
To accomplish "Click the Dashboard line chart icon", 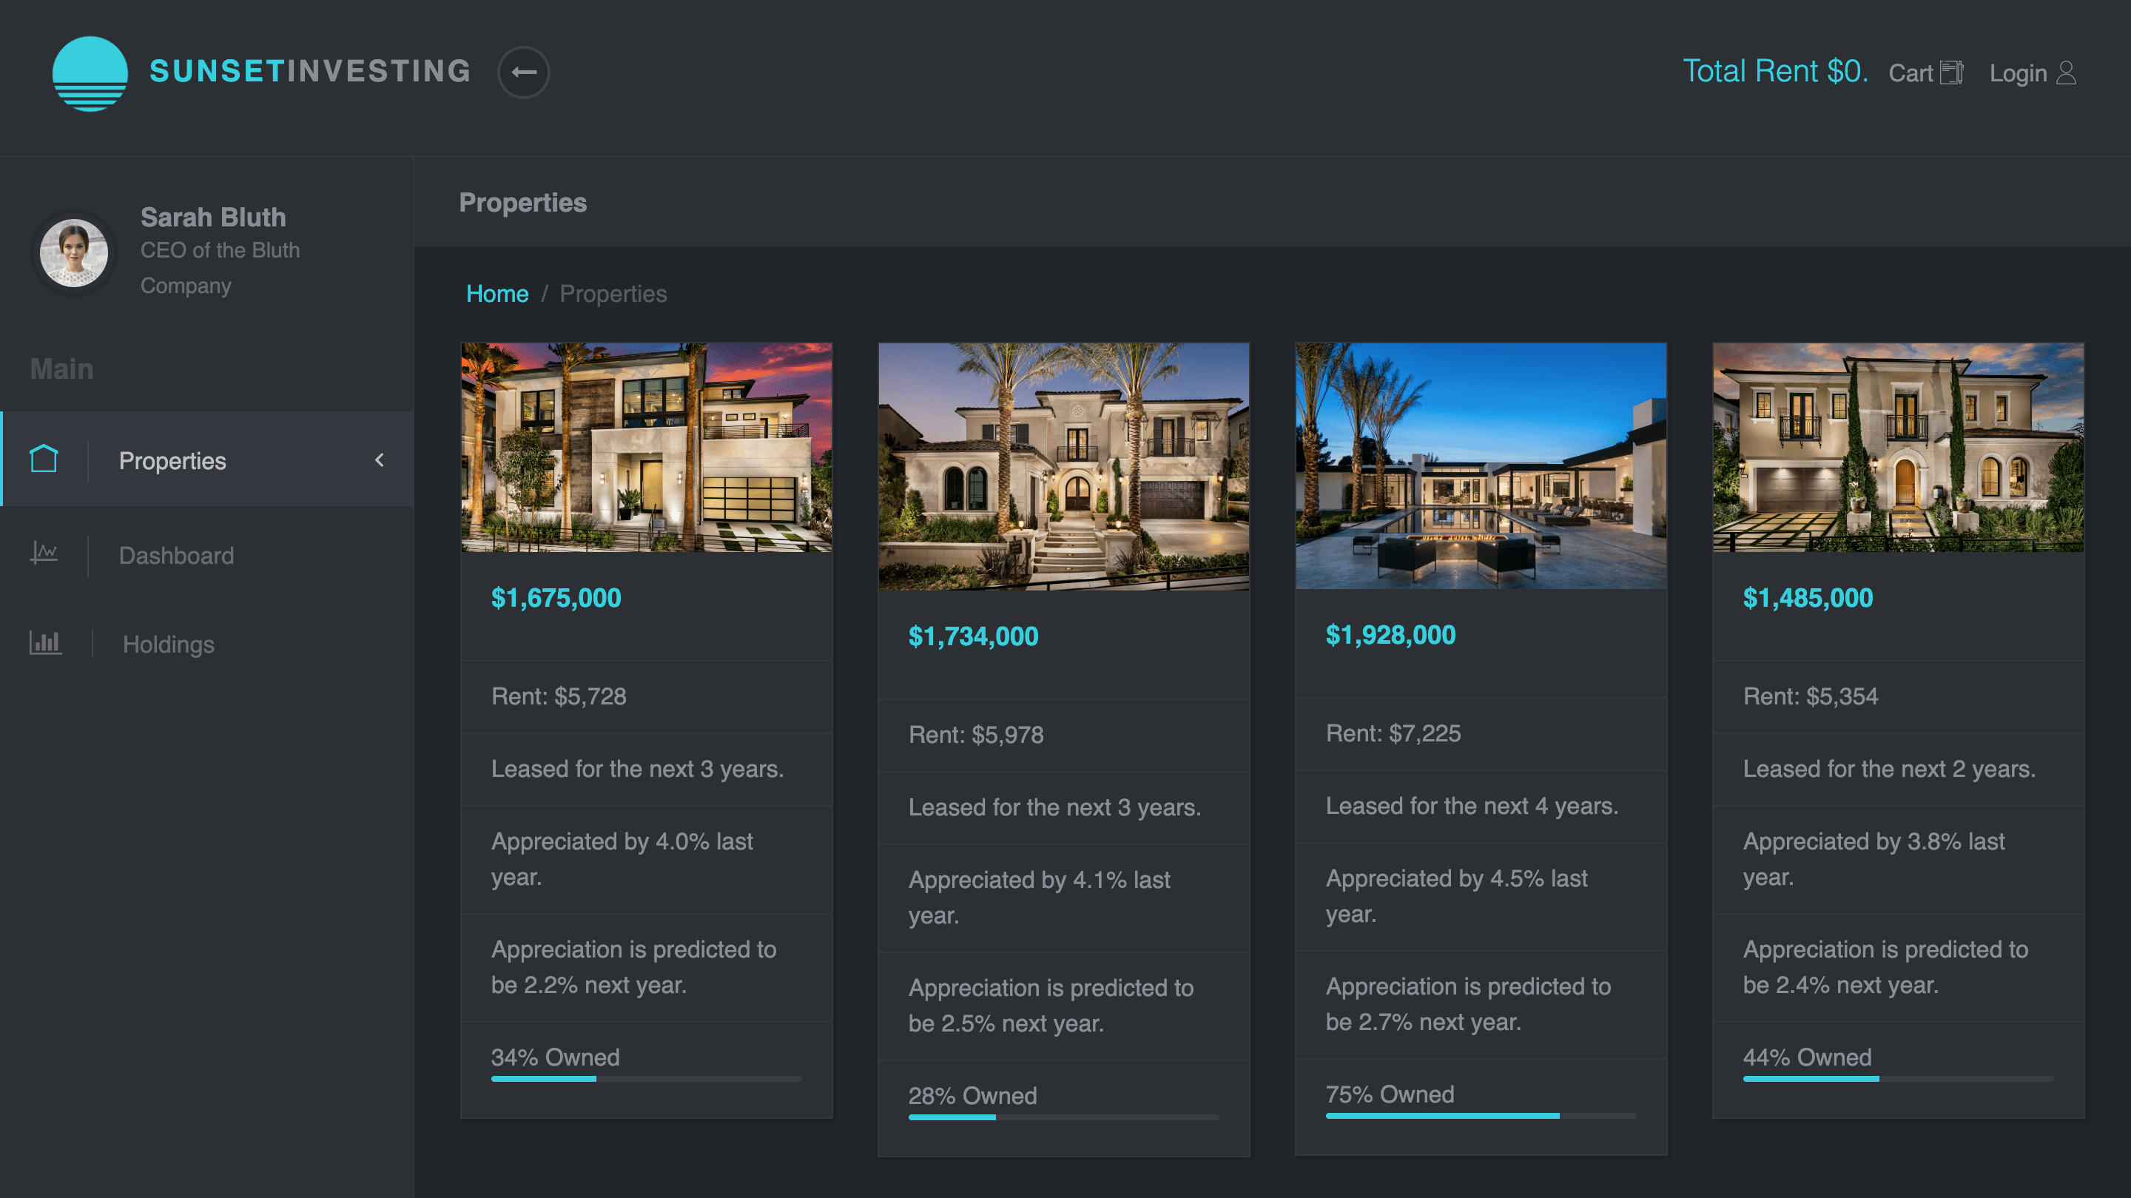I will [x=44, y=553].
